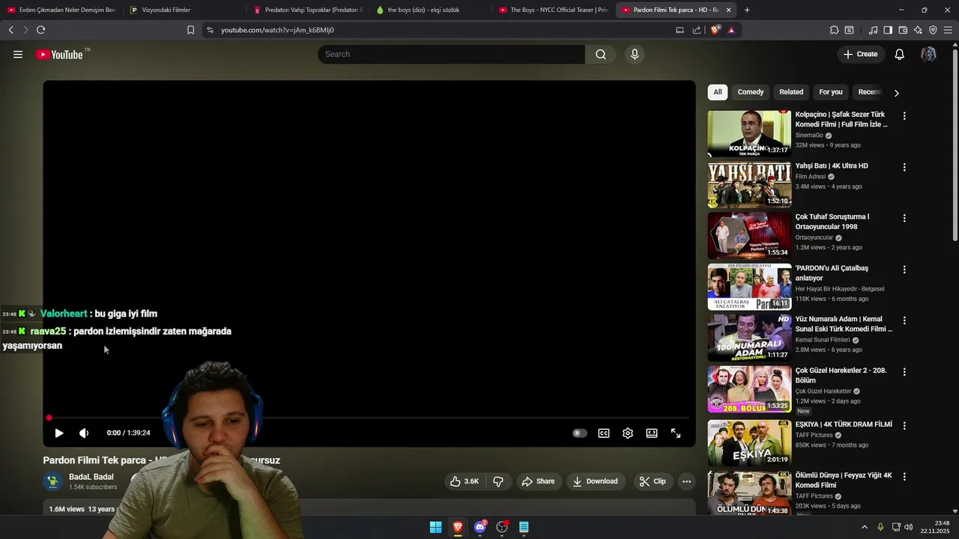The height and width of the screenshot is (539, 959).
Task: Open Windows Start menu
Action: [x=435, y=527]
